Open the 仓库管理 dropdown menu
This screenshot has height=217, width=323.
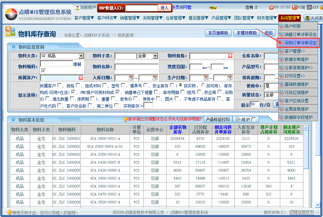click(176, 18)
